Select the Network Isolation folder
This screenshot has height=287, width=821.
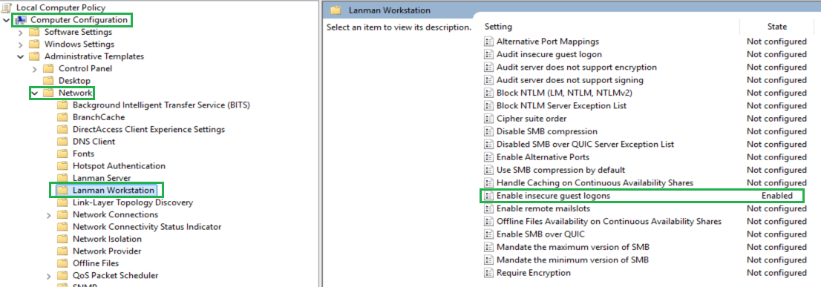pyautogui.click(x=108, y=239)
